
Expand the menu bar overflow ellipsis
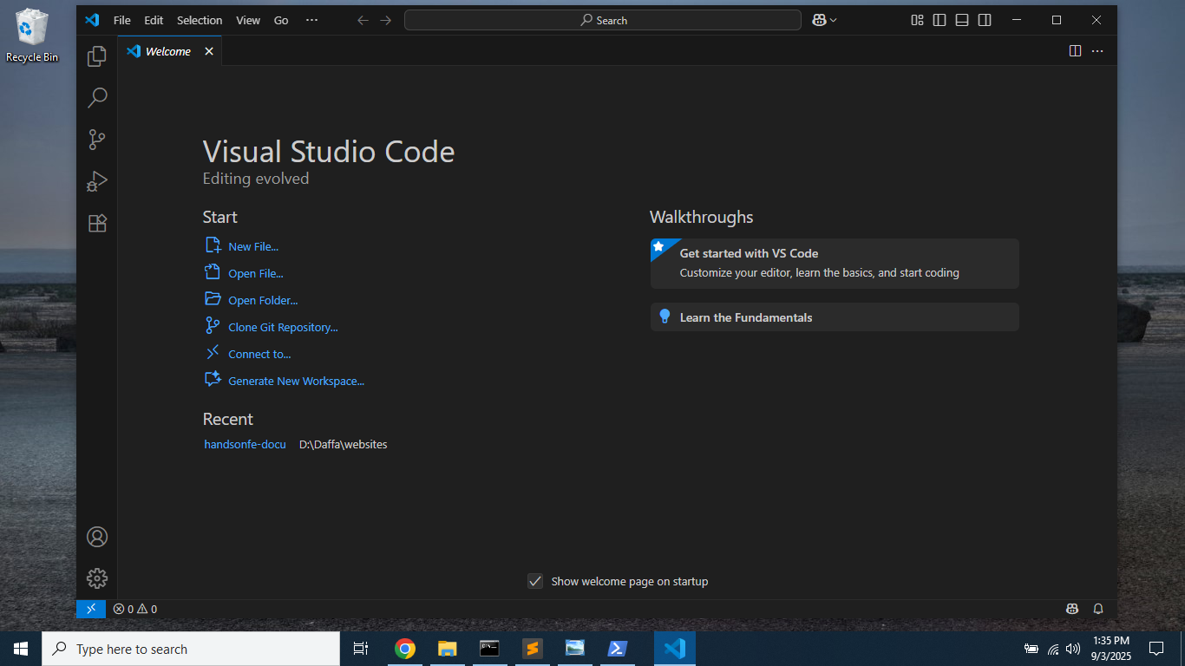click(x=311, y=19)
